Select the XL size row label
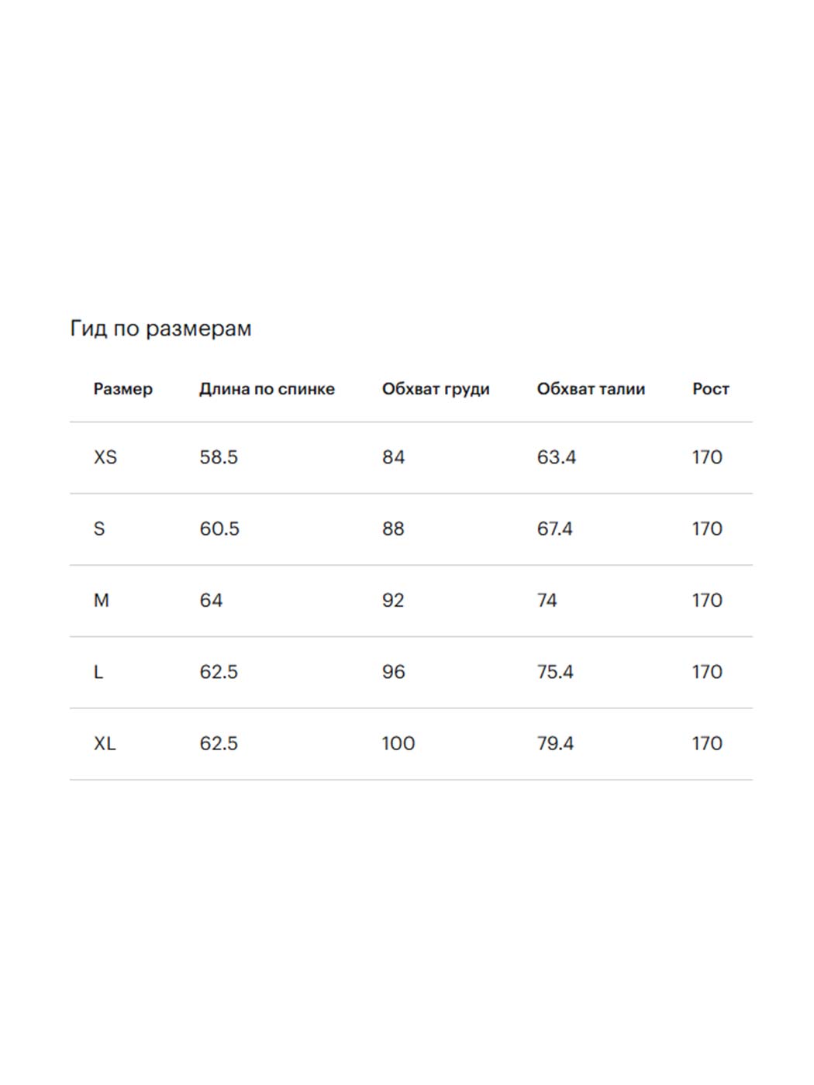Screen dimensions: 814x1085 click(x=105, y=743)
